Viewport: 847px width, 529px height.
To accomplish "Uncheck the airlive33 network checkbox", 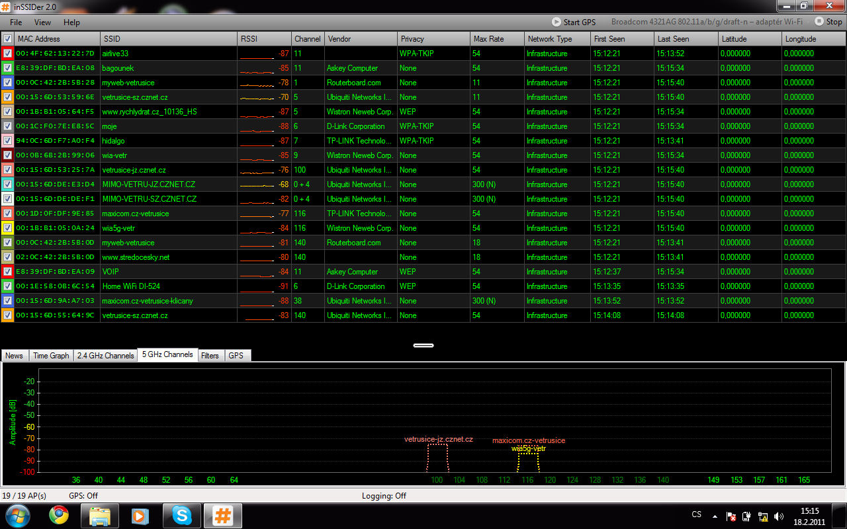I will tap(7, 54).
